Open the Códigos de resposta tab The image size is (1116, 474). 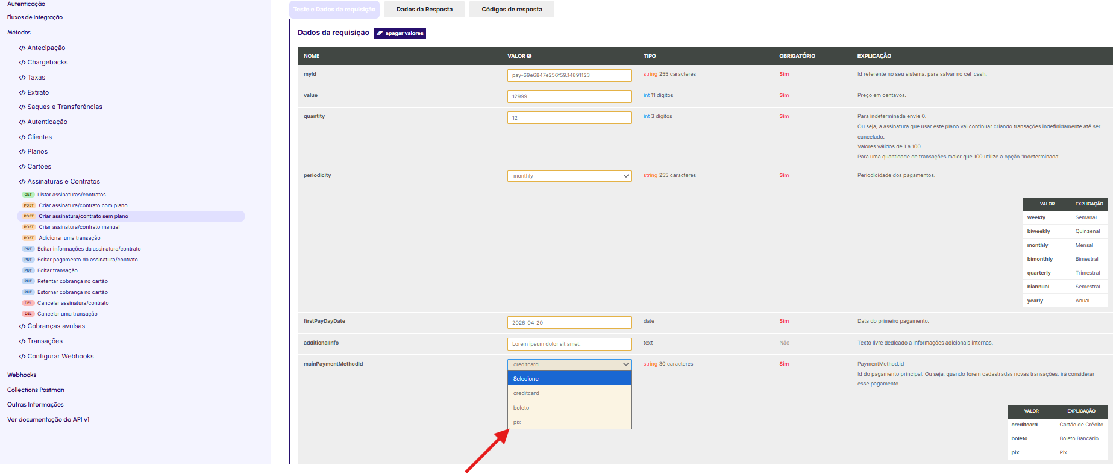(512, 10)
